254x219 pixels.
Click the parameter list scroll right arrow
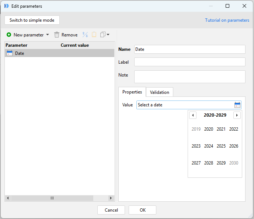click(111, 198)
